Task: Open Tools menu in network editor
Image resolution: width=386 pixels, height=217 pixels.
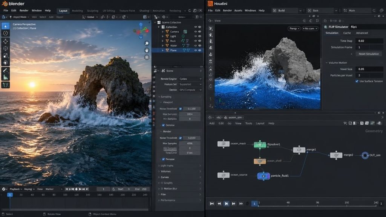Action: 249,123
